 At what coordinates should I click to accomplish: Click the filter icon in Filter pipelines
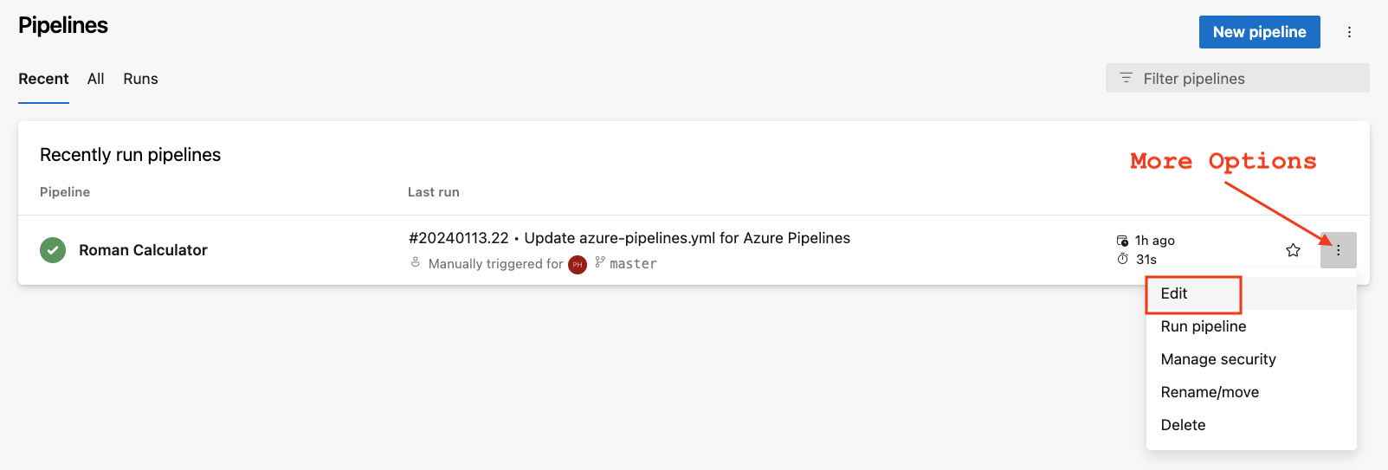click(x=1126, y=78)
